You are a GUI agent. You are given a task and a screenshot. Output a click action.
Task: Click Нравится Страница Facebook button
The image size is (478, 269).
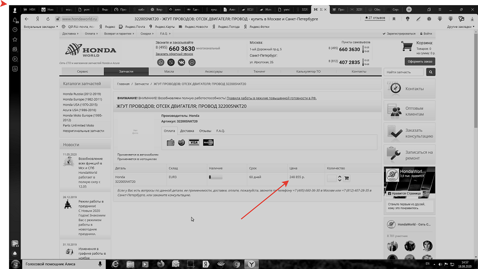click(404, 193)
